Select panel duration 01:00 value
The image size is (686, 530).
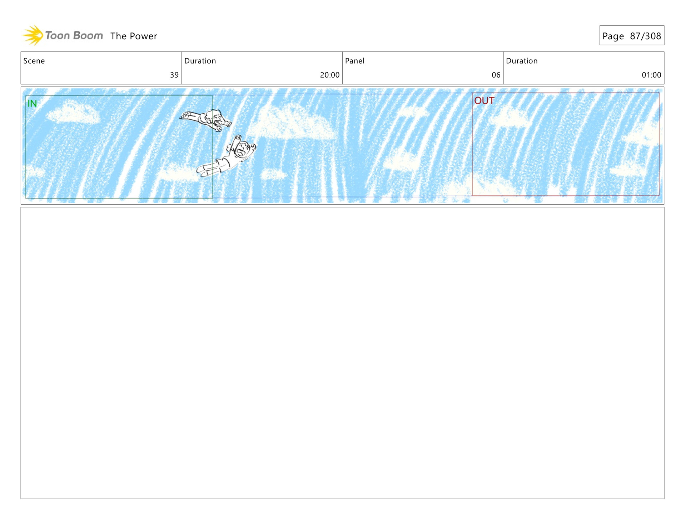pyautogui.click(x=651, y=75)
